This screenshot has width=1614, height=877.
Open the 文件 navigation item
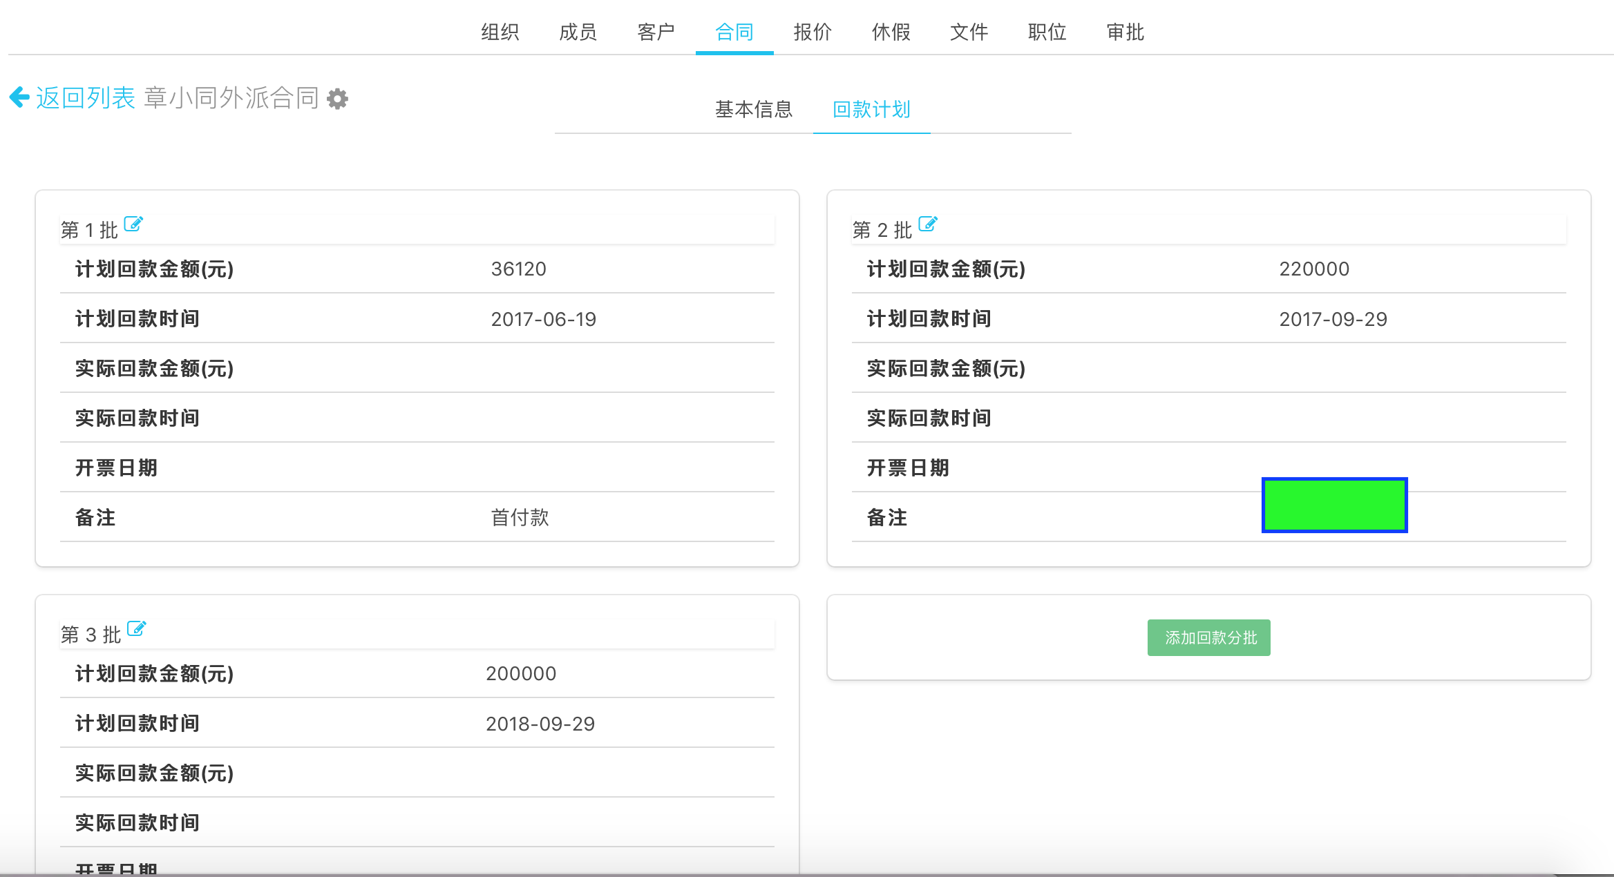(969, 32)
